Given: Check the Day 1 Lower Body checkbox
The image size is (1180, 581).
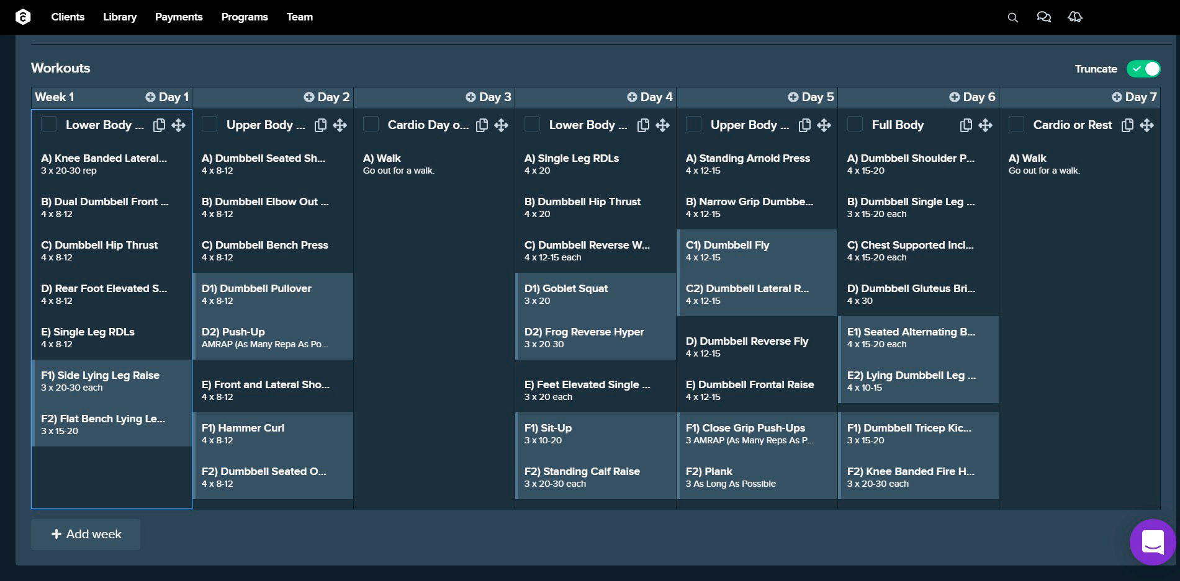Looking at the screenshot, I should tap(48, 124).
